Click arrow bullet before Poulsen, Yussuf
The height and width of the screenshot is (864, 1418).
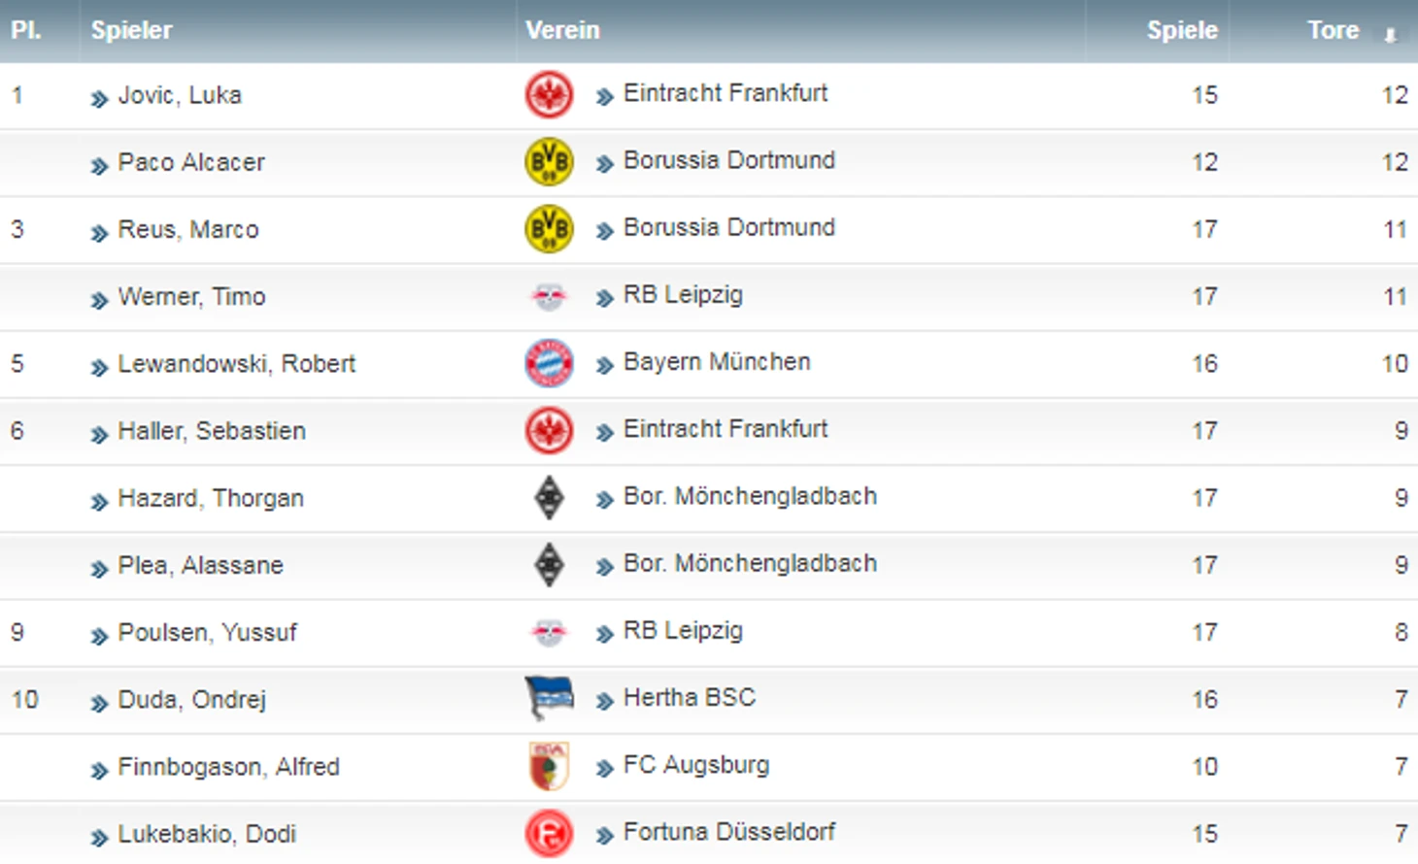99,636
